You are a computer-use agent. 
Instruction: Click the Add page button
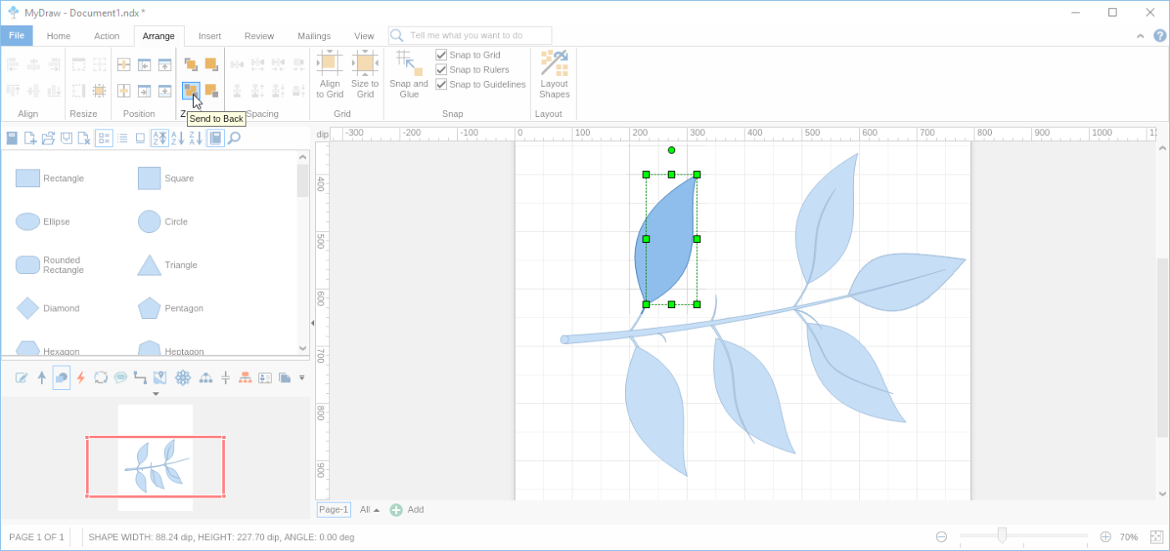[x=396, y=509]
